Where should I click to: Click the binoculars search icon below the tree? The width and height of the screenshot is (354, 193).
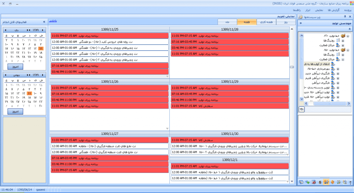click(301, 109)
